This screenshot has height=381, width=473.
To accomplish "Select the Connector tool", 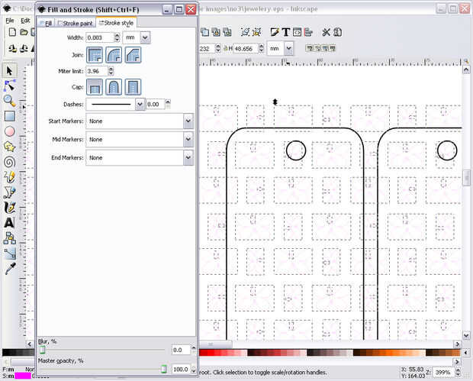I will pyautogui.click(x=9, y=238).
